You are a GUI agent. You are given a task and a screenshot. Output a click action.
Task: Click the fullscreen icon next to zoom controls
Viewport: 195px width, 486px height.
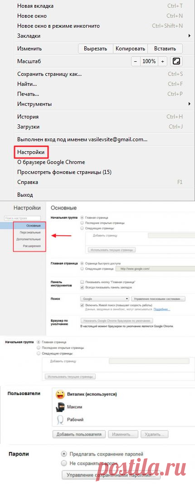176,61
